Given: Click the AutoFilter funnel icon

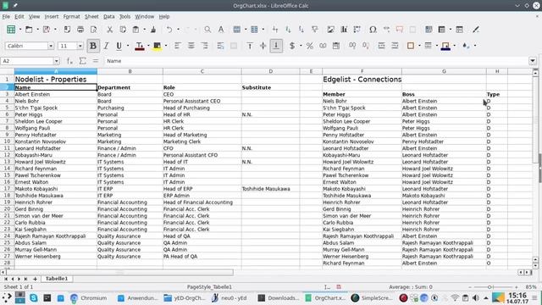Looking at the screenshot, I should (x=314, y=30).
